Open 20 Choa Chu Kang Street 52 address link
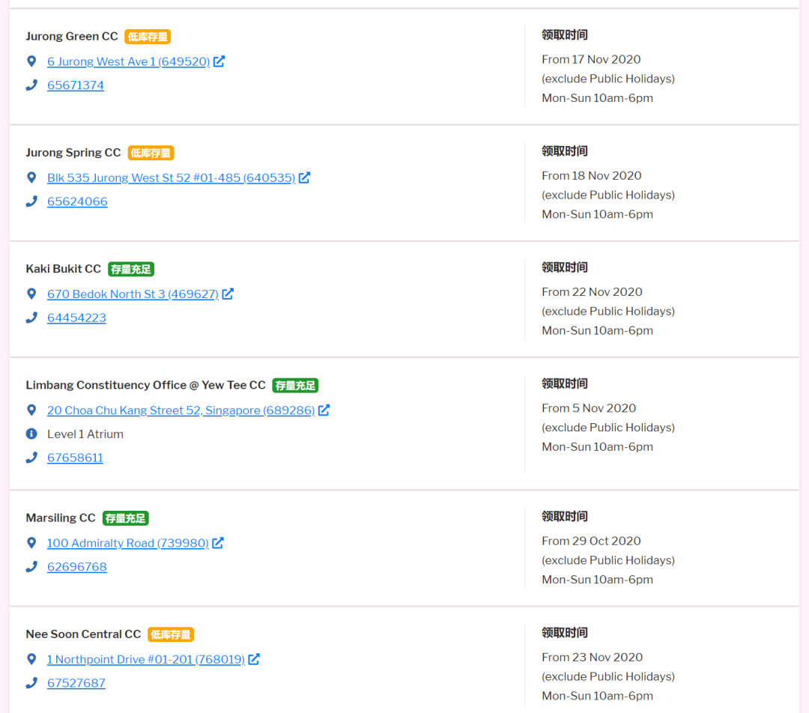 (x=181, y=410)
